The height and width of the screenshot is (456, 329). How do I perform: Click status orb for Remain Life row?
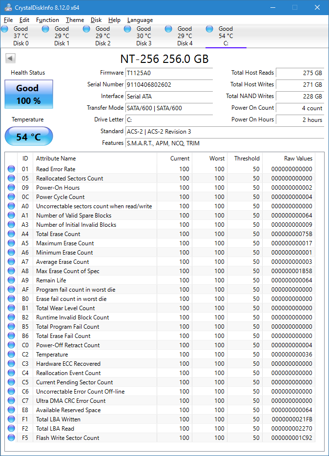(x=11, y=280)
